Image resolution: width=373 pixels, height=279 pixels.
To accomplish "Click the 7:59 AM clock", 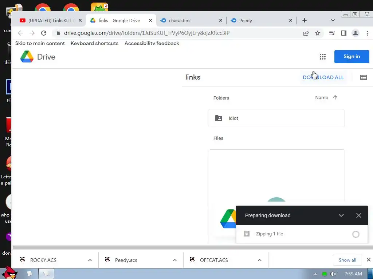I will 353,274.
